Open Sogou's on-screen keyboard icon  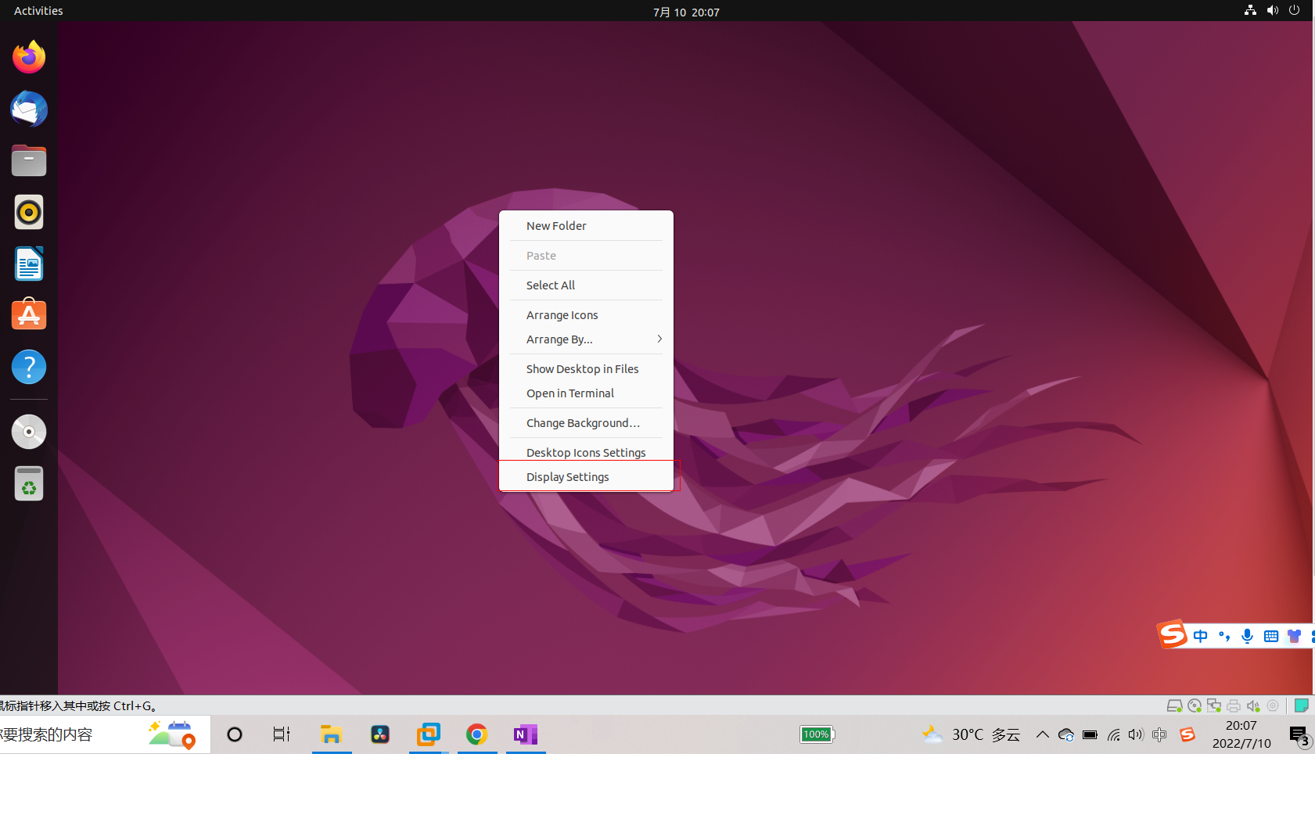1271,636
